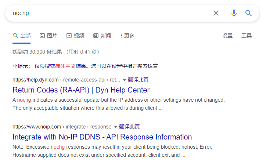The image size is (270, 163).
Task: Click the colorful magnifier icon beside 全部
Action: coord(15,36)
